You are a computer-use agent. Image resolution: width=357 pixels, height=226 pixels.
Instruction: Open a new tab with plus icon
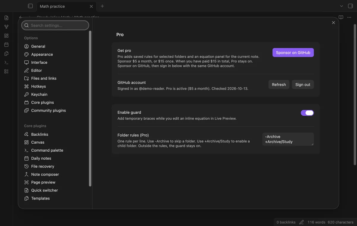102,6
